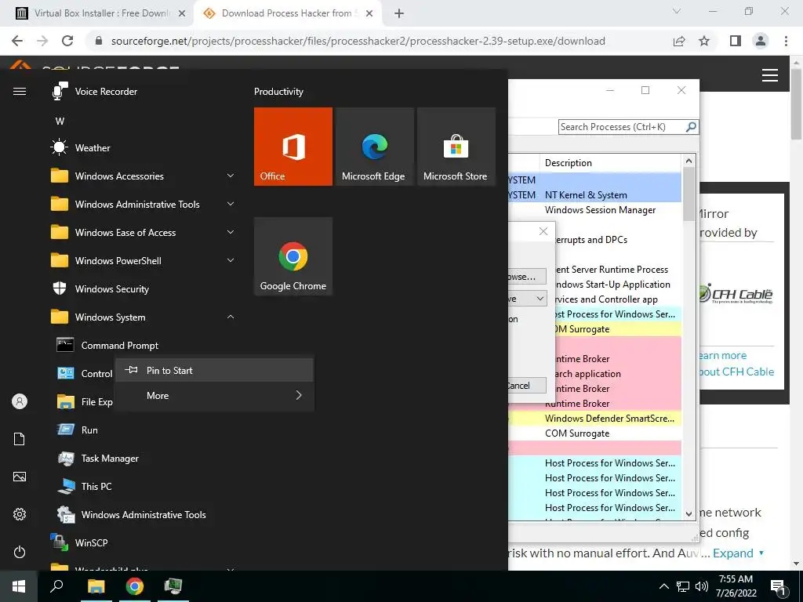Open the Office tile
The height and width of the screenshot is (602, 803).
click(x=293, y=147)
